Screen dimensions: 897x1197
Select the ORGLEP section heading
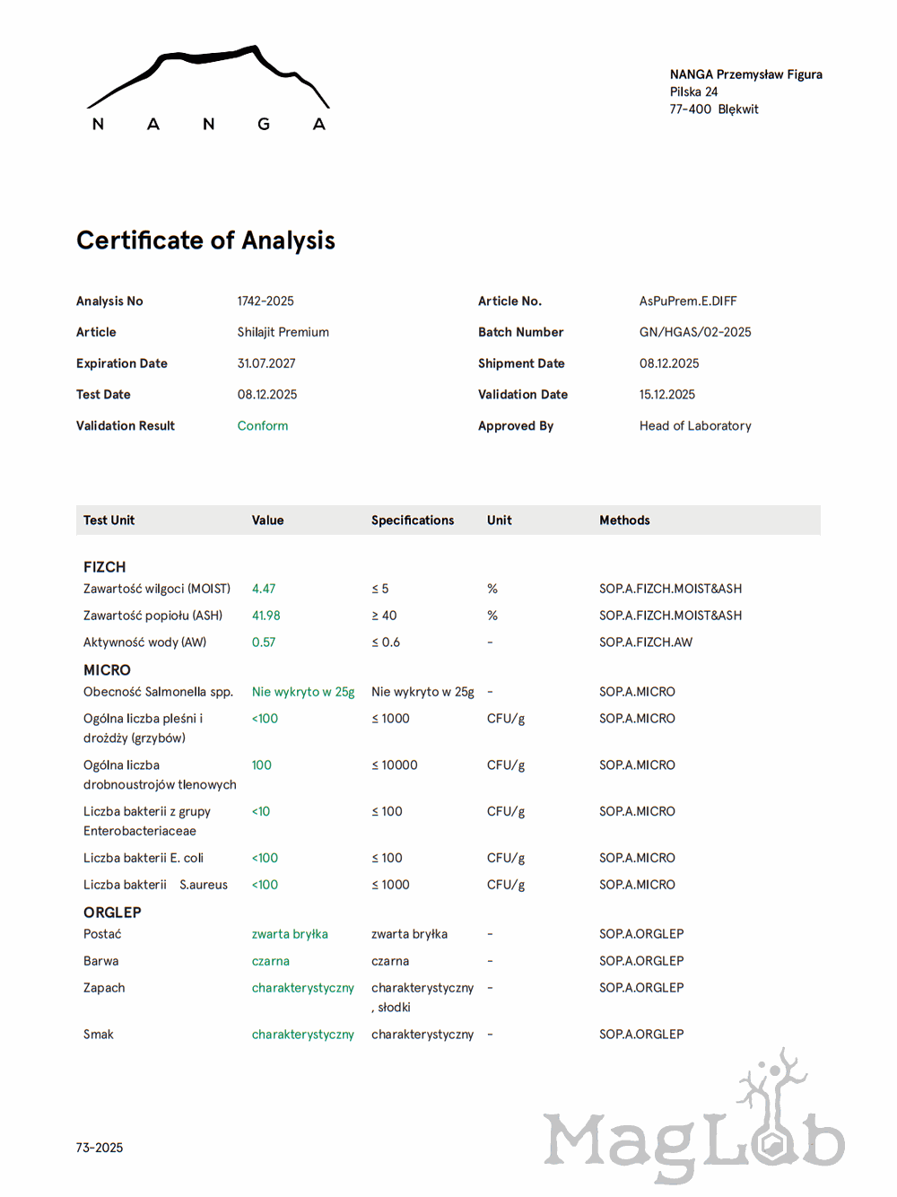click(112, 913)
